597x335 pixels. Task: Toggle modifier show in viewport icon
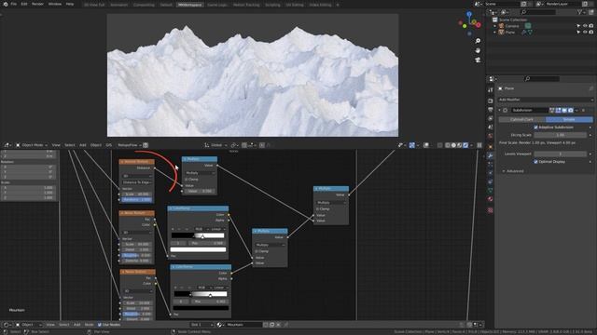click(564, 110)
